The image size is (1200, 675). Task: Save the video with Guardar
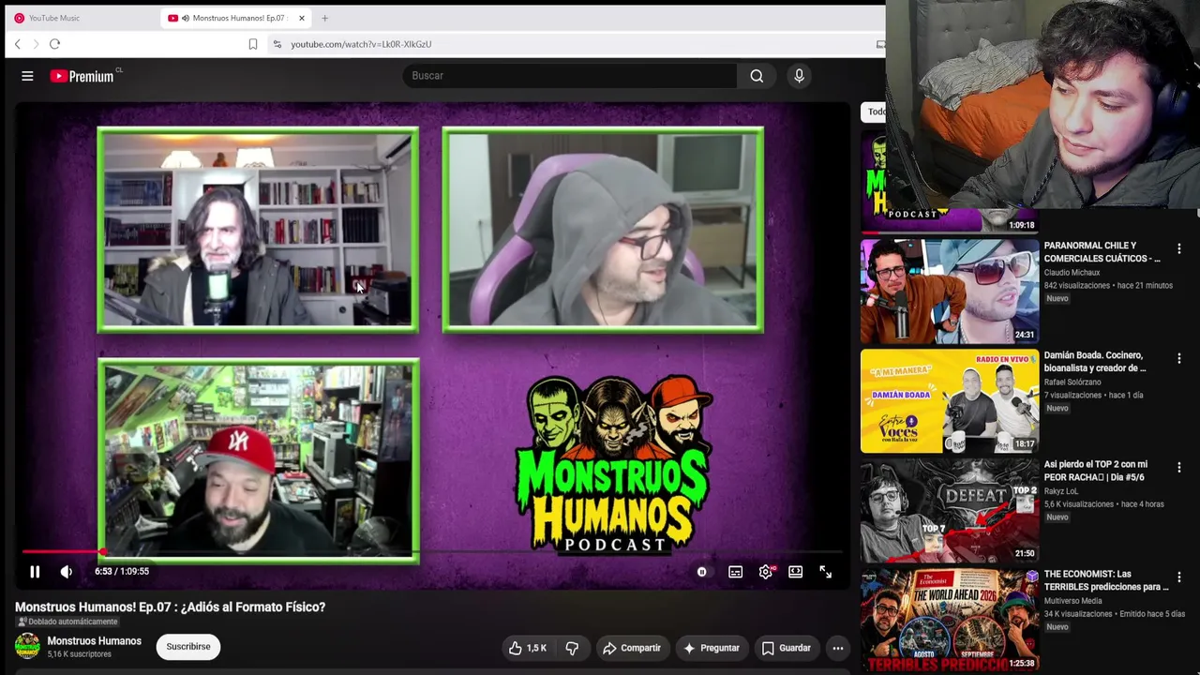coord(786,648)
